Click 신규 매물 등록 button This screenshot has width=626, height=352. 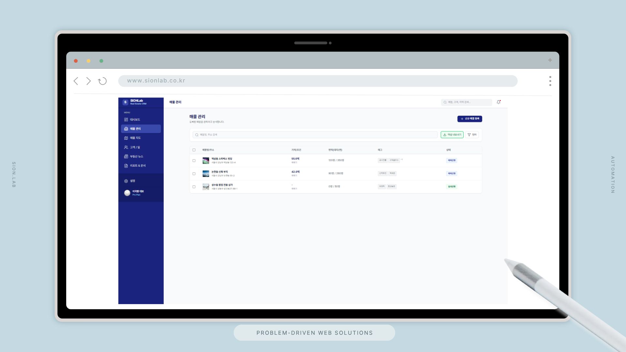click(x=469, y=119)
